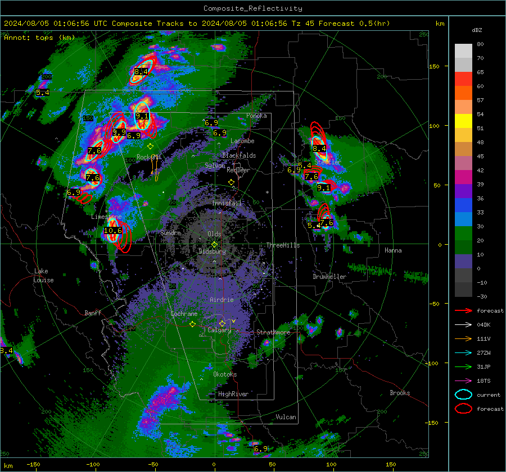Click the HighRiver town label
The width and height of the screenshot is (506, 472).
pos(233,394)
